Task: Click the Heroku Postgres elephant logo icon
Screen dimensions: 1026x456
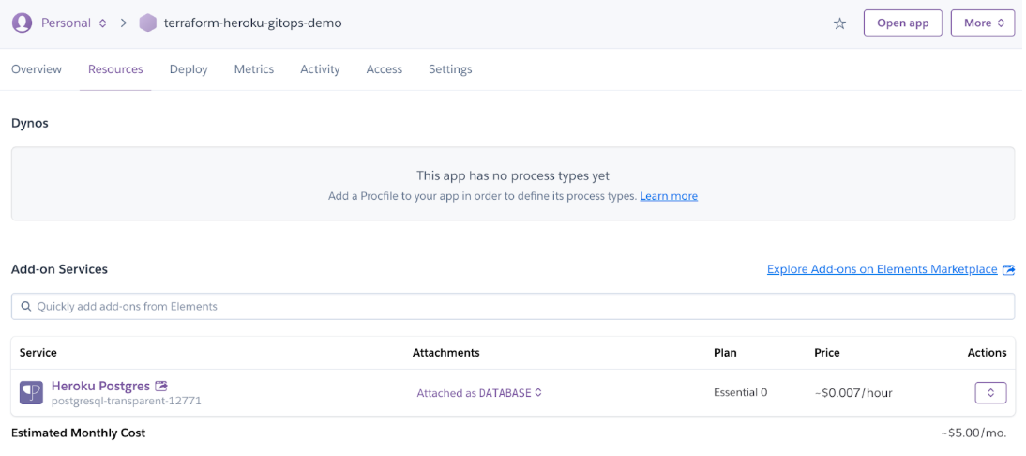Action: tap(31, 392)
